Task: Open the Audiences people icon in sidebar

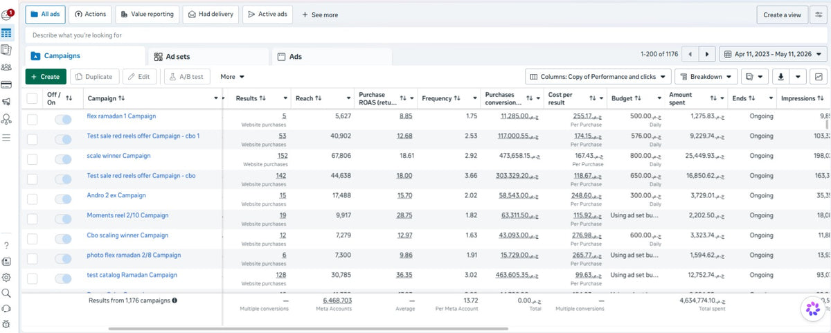Action: pyautogui.click(x=6, y=67)
